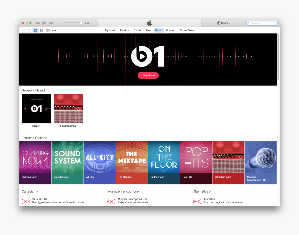Go forward with the right arrow
Screen dimensions: 299x235
(29, 30)
